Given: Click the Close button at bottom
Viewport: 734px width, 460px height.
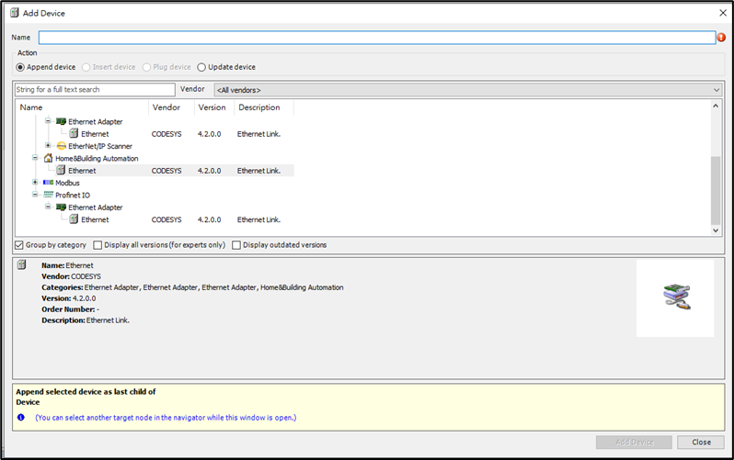Looking at the screenshot, I should pos(701,442).
